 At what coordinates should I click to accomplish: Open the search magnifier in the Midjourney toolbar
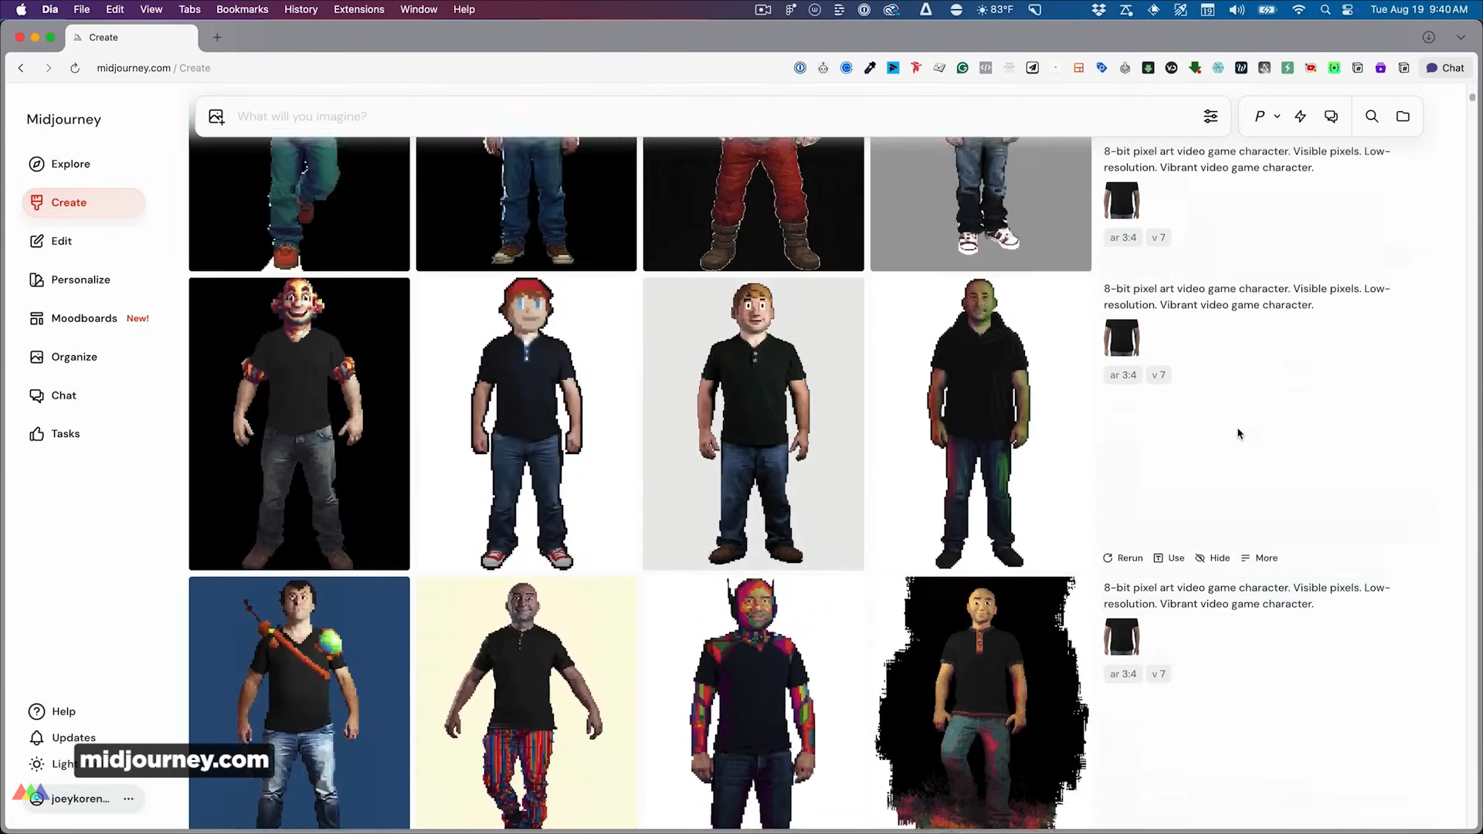tap(1372, 117)
